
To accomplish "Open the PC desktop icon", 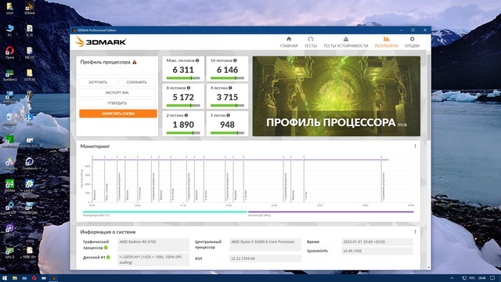I will tap(9, 31).
